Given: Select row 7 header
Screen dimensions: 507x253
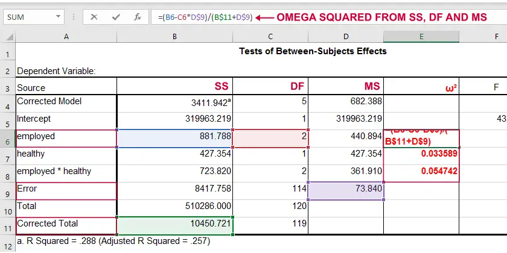Looking at the screenshot, I should (8, 156).
